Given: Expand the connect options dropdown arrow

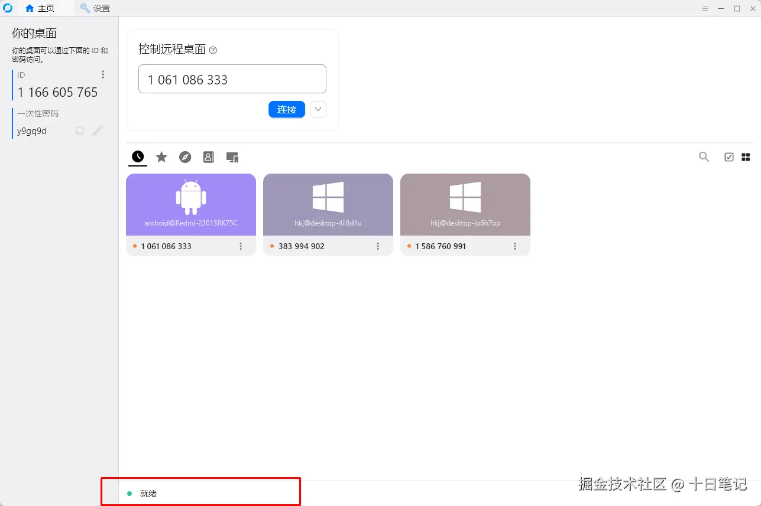Looking at the screenshot, I should point(318,109).
